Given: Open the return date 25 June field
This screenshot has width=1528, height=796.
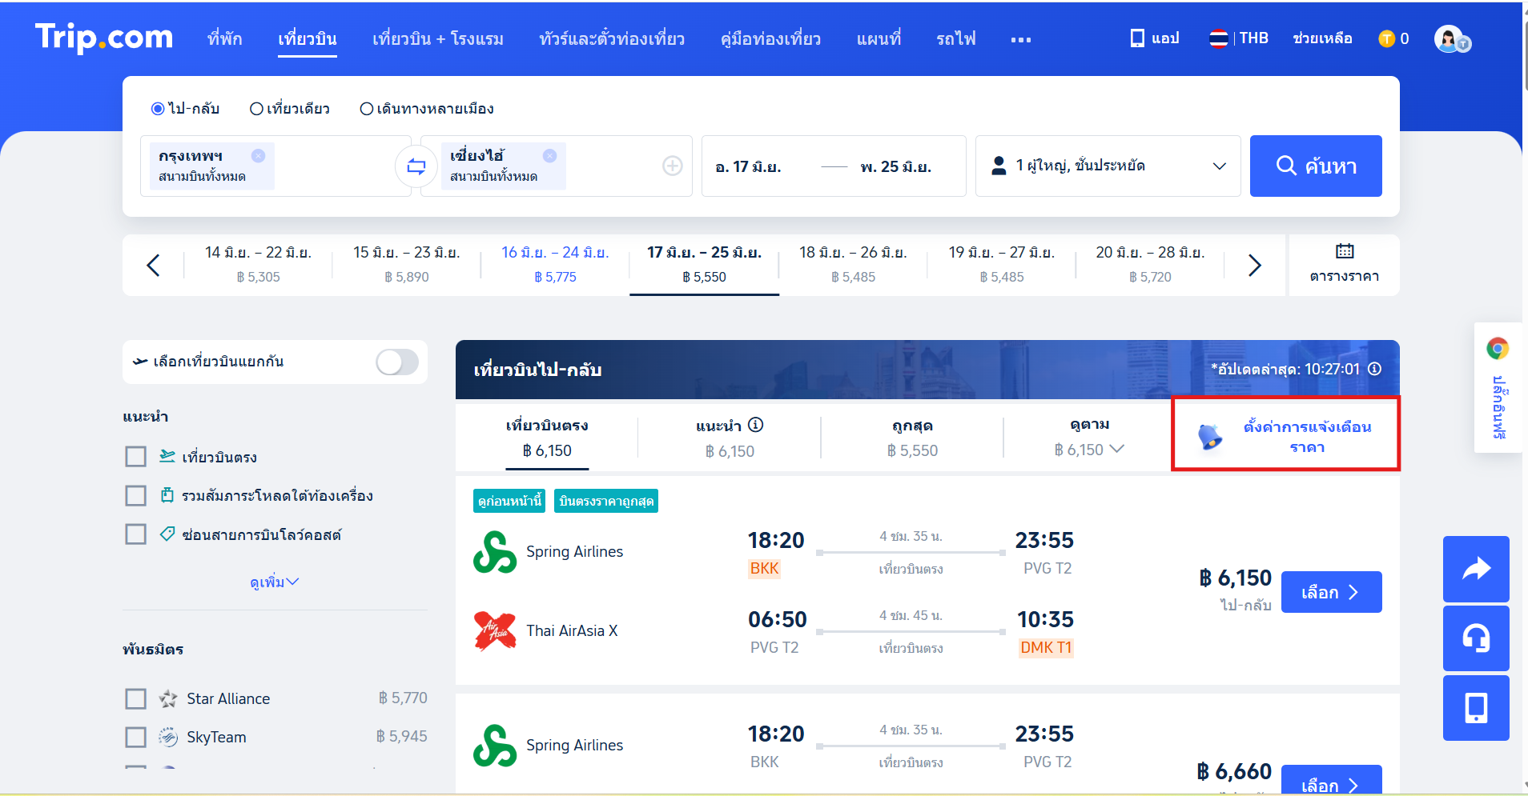Looking at the screenshot, I should pos(895,166).
